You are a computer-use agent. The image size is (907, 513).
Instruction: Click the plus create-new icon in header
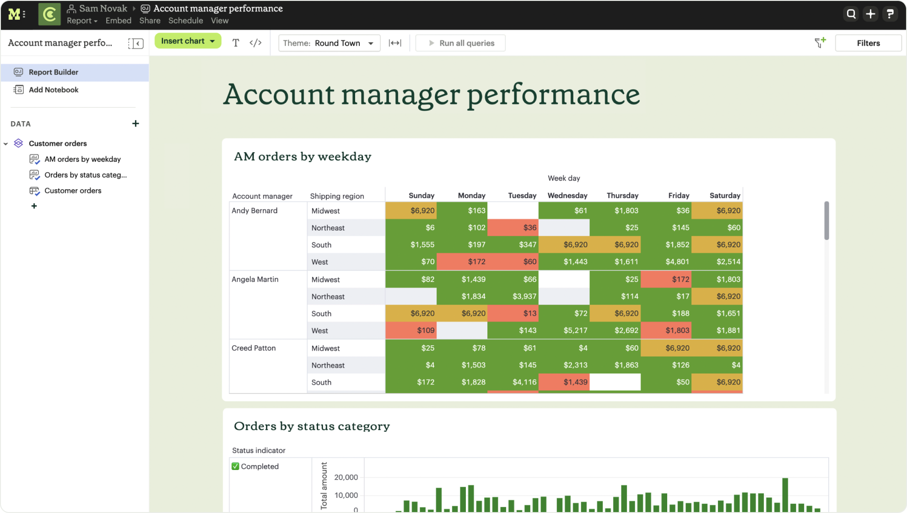tap(870, 14)
